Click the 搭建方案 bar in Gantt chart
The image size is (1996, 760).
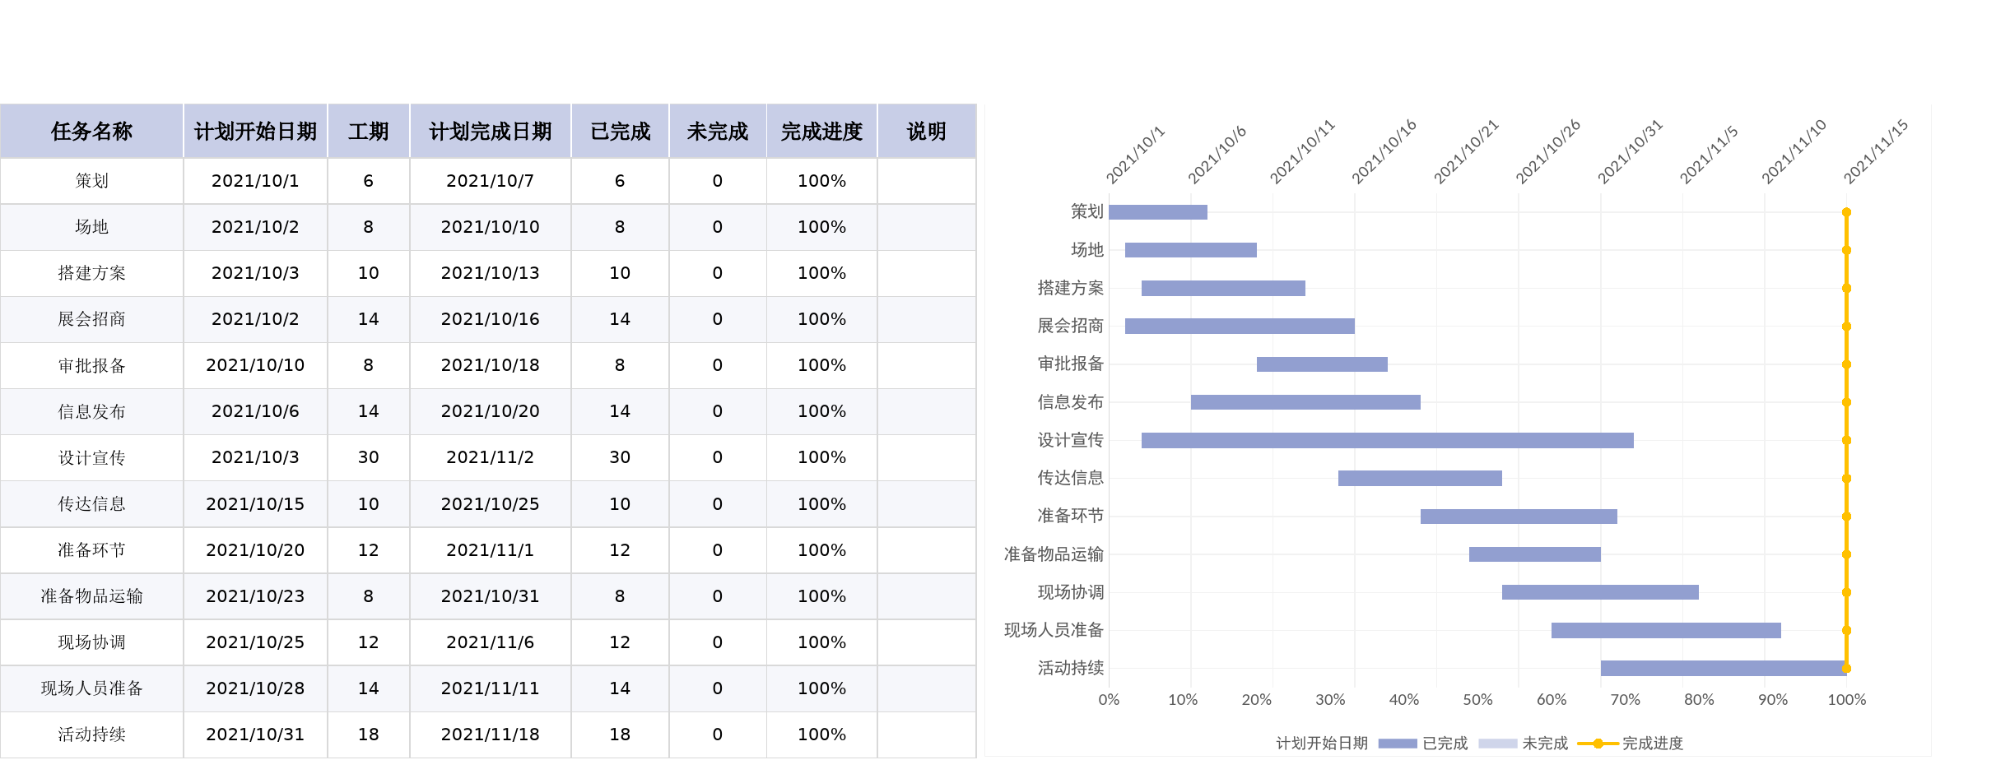(x=1223, y=288)
